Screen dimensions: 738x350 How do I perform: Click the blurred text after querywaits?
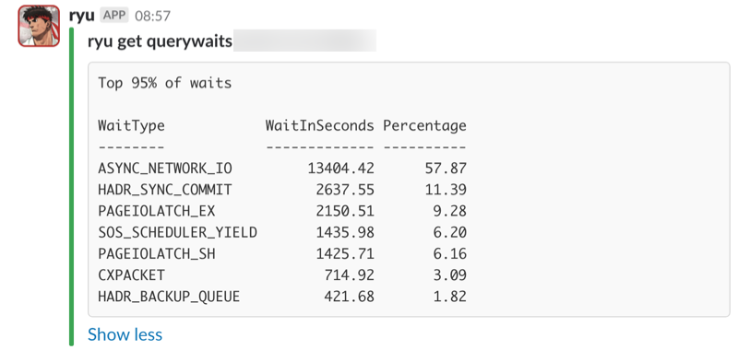(x=304, y=41)
